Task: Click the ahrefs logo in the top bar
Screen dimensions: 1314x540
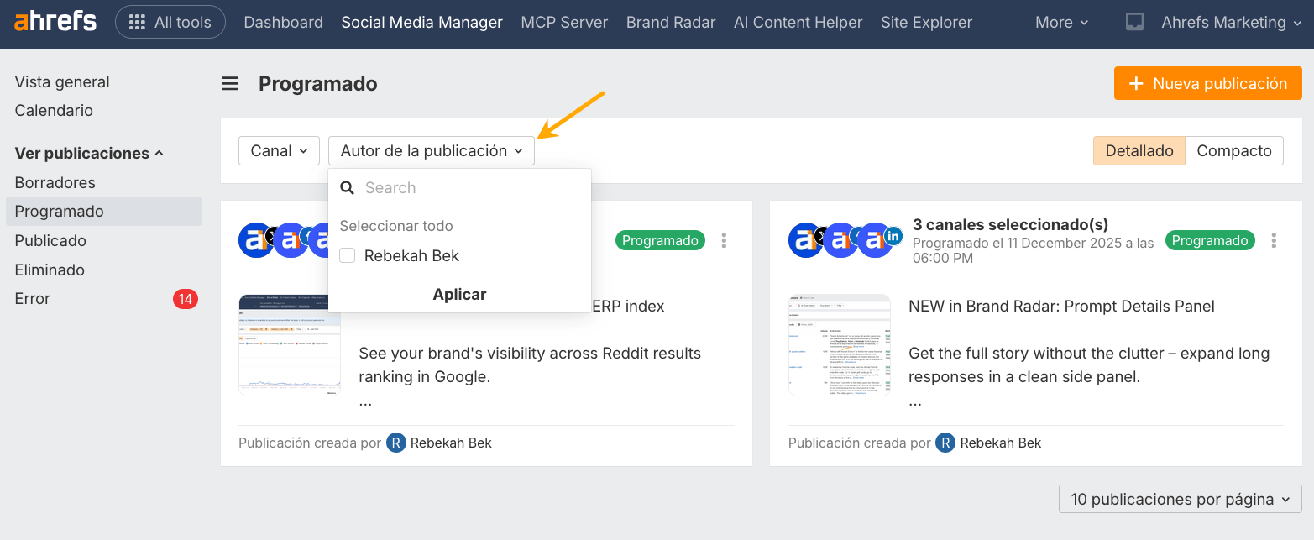Action: click(55, 22)
